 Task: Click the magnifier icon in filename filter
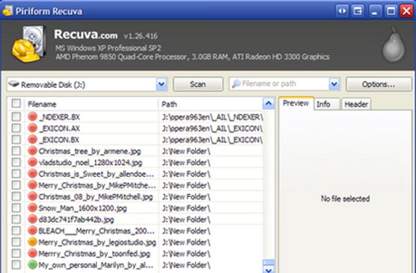point(236,84)
